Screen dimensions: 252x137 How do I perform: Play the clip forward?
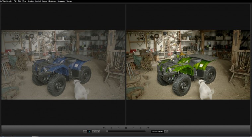pyautogui.click(x=133, y=127)
